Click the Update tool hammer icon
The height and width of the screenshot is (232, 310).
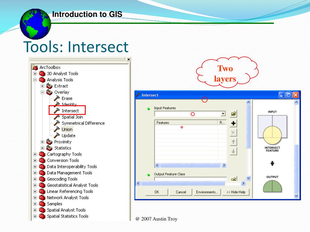click(57, 136)
